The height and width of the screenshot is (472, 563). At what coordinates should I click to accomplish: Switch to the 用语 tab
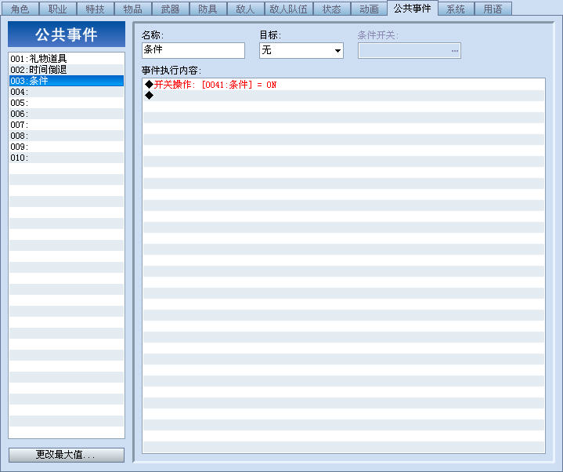493,9
